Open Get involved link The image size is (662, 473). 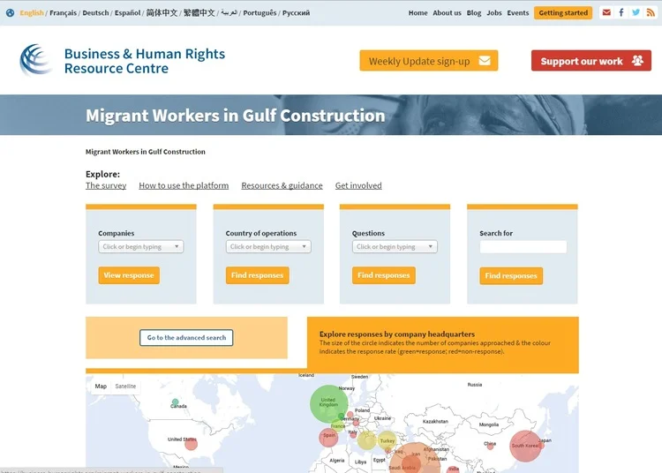358,185
